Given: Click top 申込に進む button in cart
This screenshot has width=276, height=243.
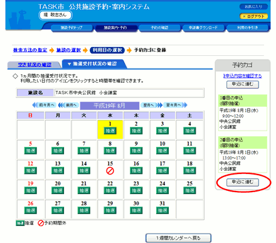Looking at the screenshot, I should click(243, 85).
